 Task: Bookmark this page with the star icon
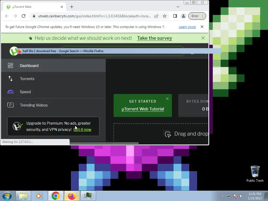[x=165, y=16]
